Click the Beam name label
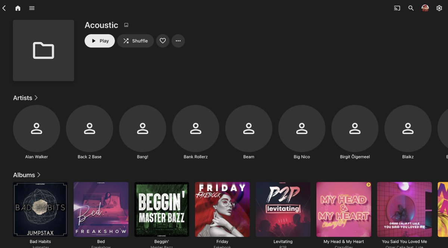Image resolution: width=448 pixels, height=248 pixels. (x=249, y=157)
